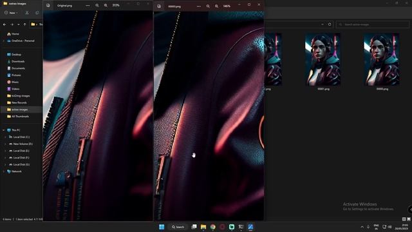
Task: Open Google Chrome from the taskbar
Action: click(213, 227)
